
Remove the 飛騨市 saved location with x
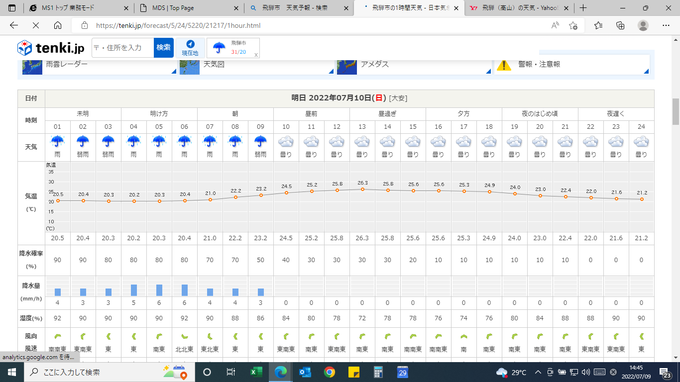click(x=256, y=55)
